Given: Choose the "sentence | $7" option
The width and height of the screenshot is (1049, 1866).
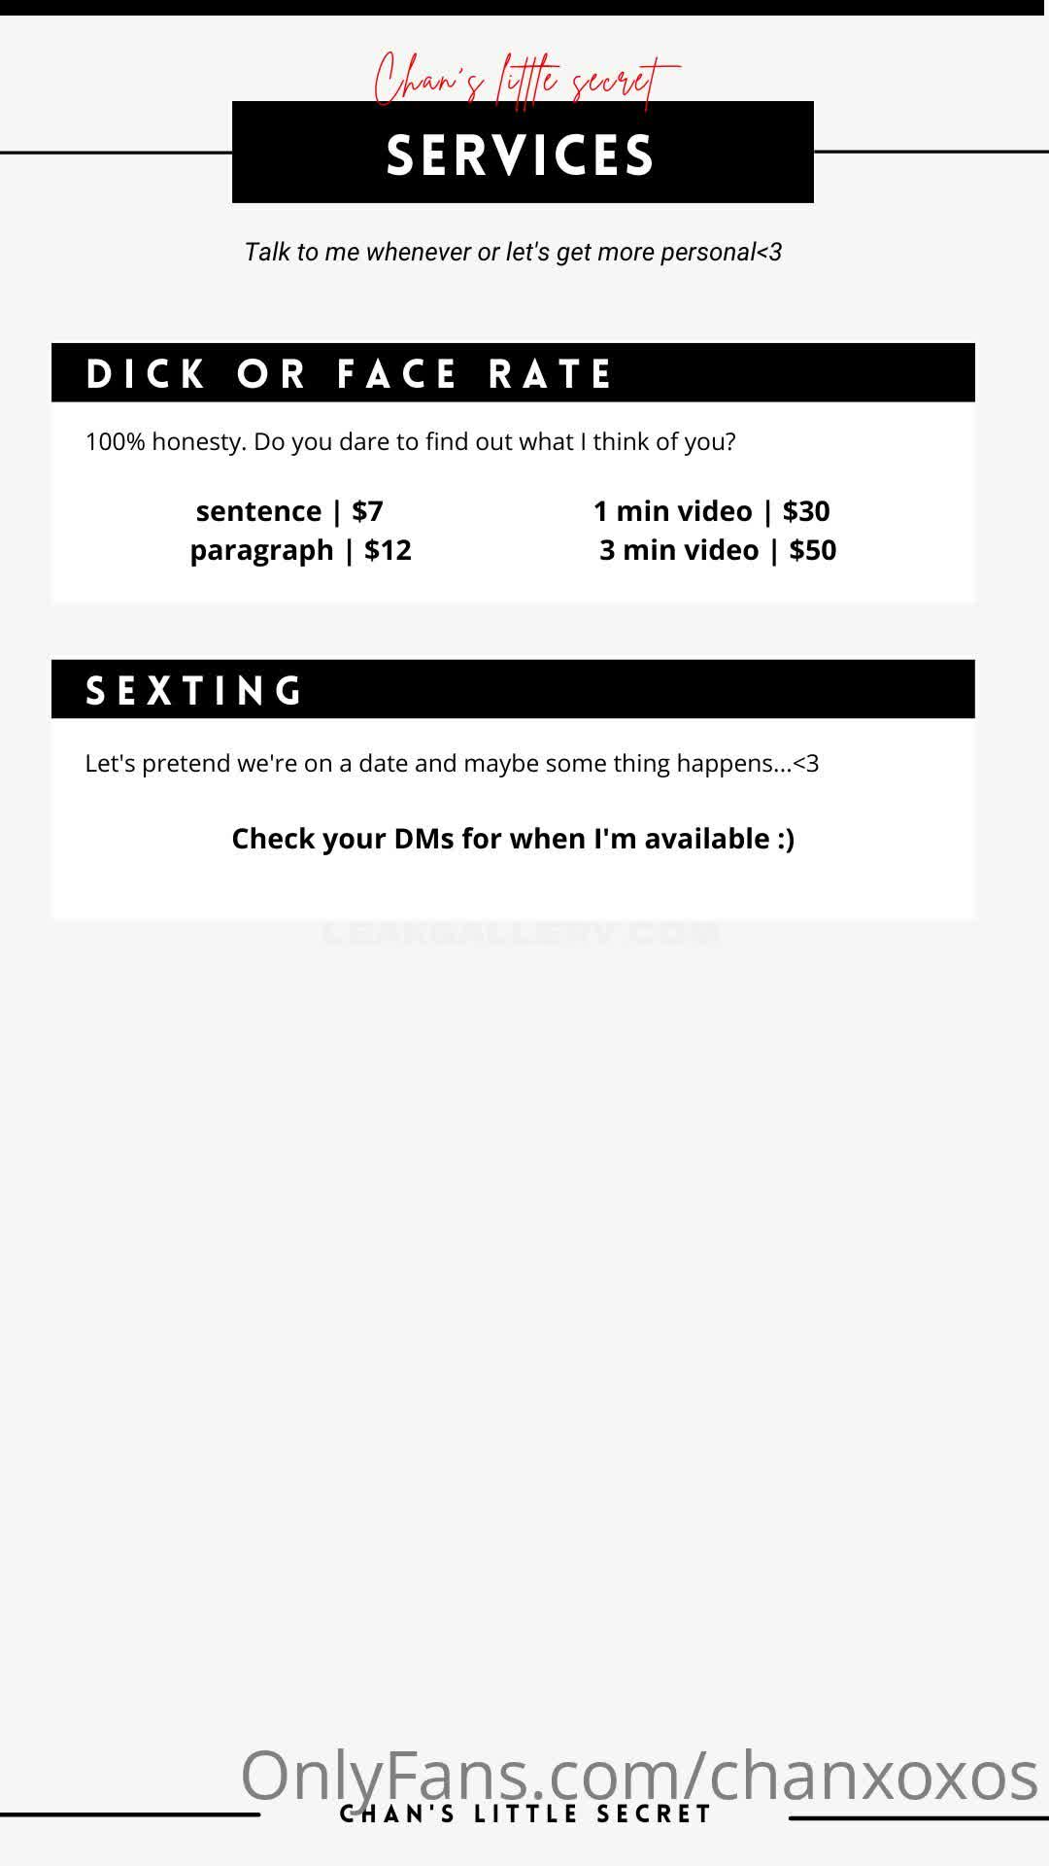Looking at the screenshot, I should tap(289, 511).
